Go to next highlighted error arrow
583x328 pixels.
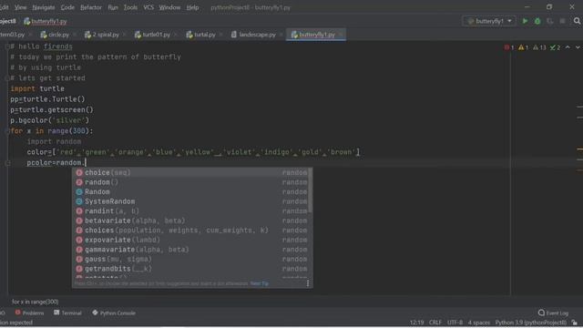pos(578,47)
